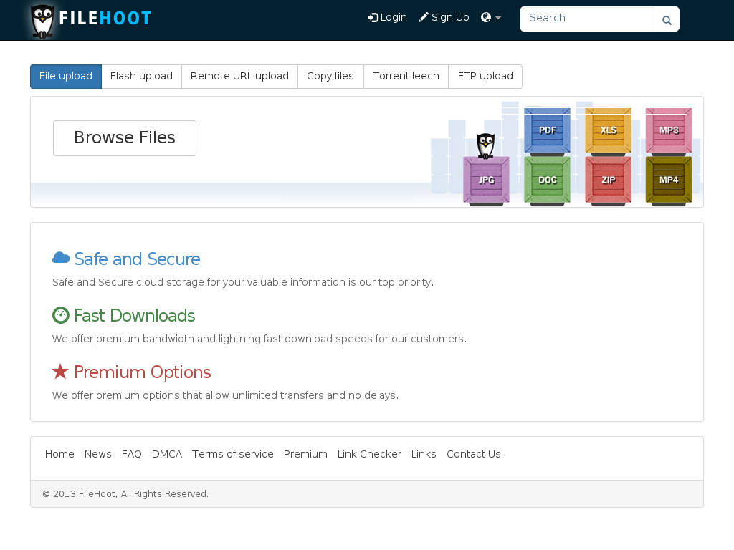
Task: Click the XLS crate icon
Action: click(608, 130)
